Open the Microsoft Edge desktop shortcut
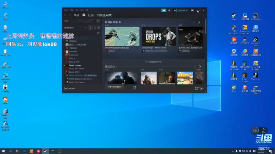This screenshot has height=154, width=275. coord(5,78)
